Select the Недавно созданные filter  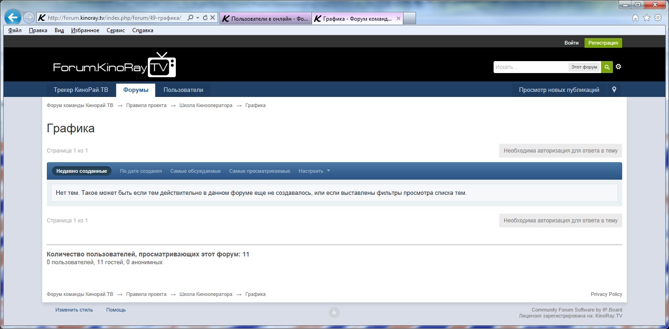tap(82, 171)
